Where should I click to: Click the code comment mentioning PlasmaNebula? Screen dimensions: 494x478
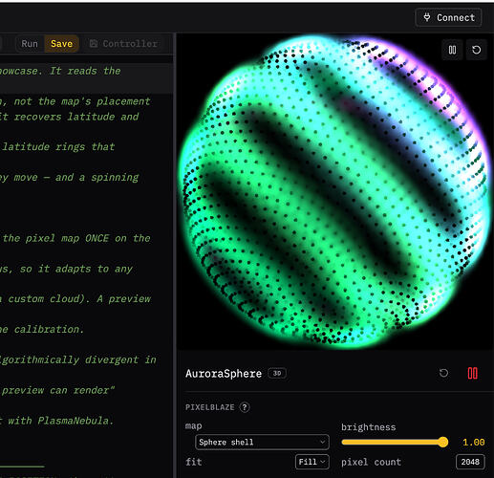pyautogui.click(x=56, y=421)
